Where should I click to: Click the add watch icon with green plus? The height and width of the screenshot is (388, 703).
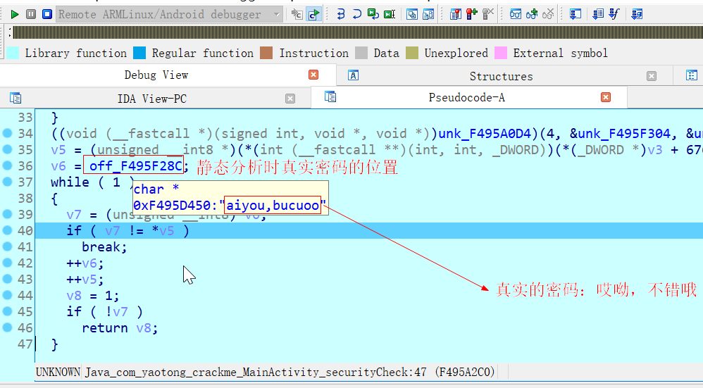(x=532, y=14)
